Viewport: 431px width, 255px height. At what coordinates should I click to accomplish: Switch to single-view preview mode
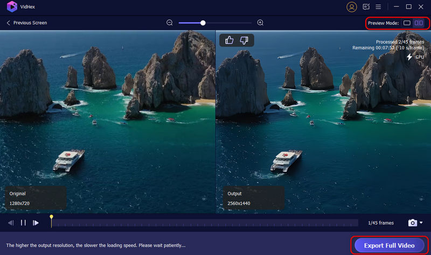coord(407,23)
